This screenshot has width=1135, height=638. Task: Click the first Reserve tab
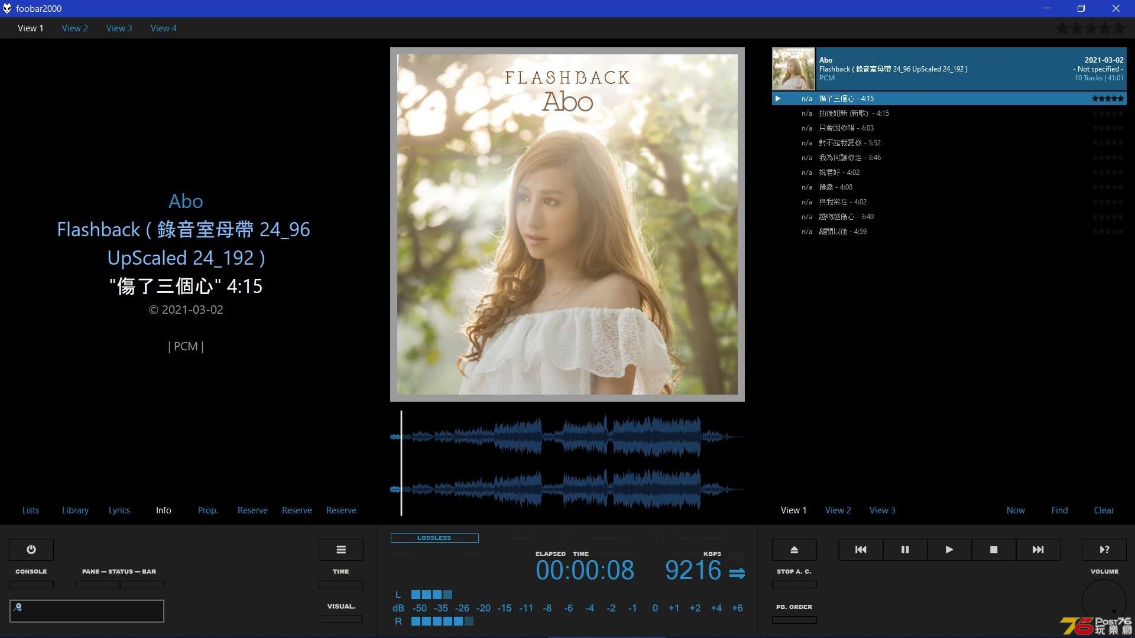pos(252,510)
